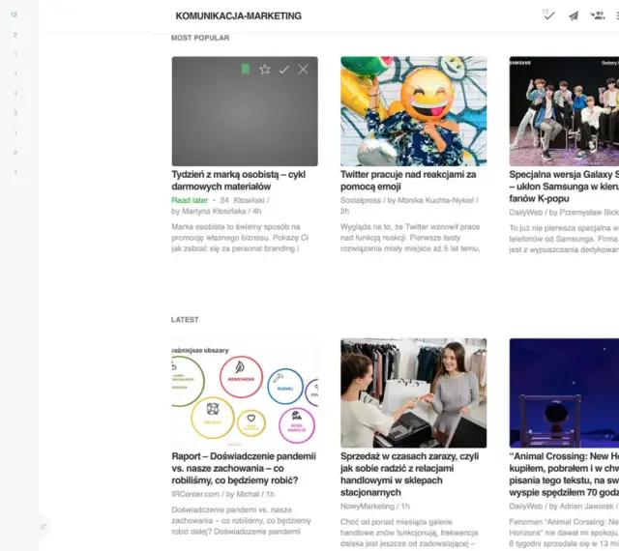
Task: Click the NowyMarketing source name
Action: click(368, 506)
